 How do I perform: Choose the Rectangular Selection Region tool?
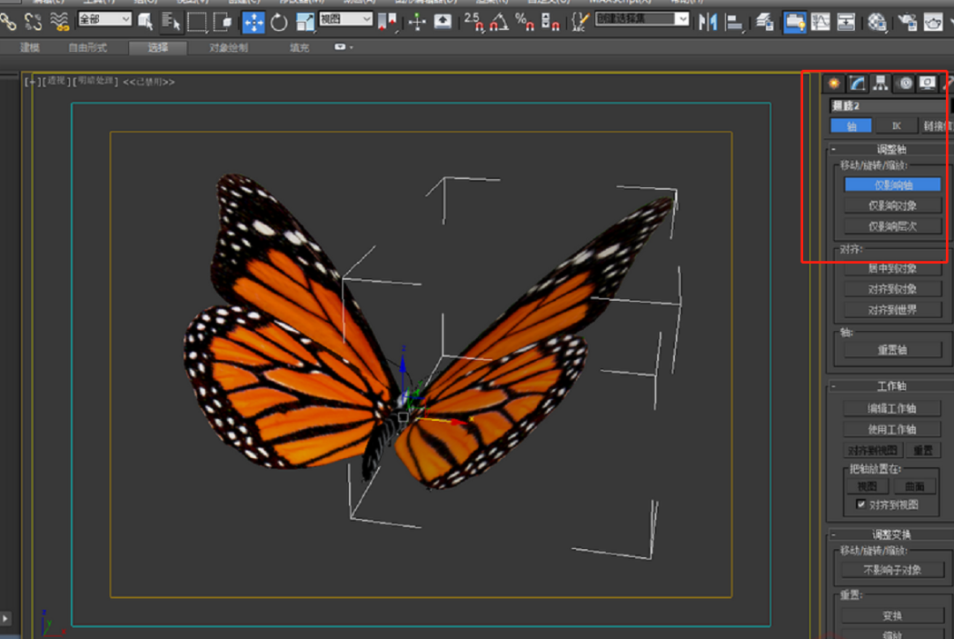coord(196,22)
